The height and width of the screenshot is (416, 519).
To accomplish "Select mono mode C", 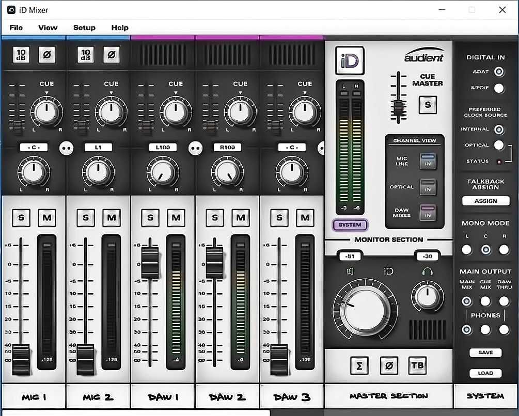I will click(x=485, y=249).
